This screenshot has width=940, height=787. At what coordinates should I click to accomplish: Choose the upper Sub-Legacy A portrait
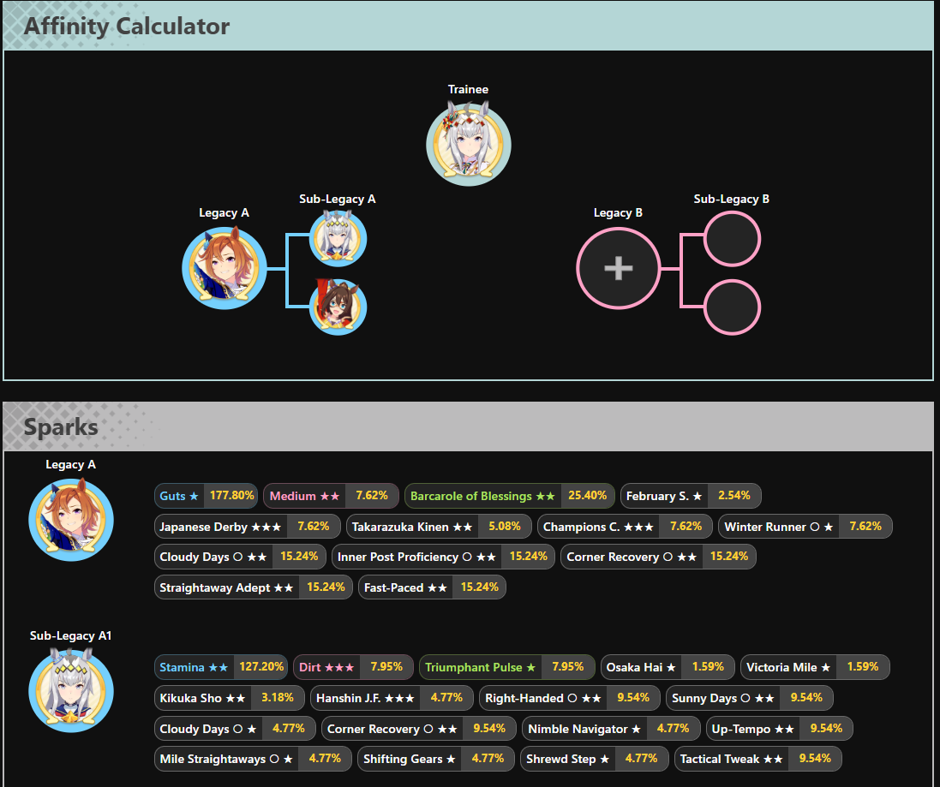338,238
